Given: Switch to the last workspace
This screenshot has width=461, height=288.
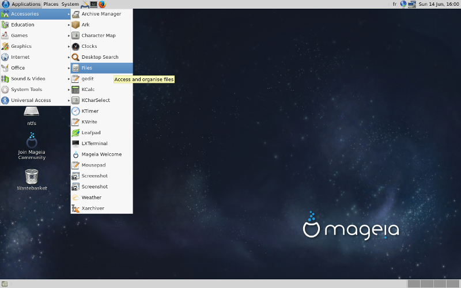Looking at the screenshot, I should pos(453,284).
